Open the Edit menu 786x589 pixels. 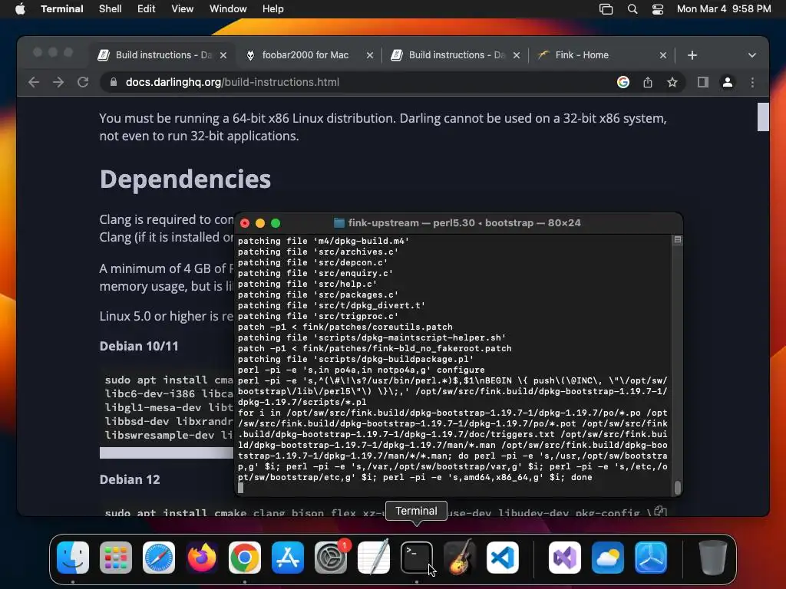(x=147, y=9)
